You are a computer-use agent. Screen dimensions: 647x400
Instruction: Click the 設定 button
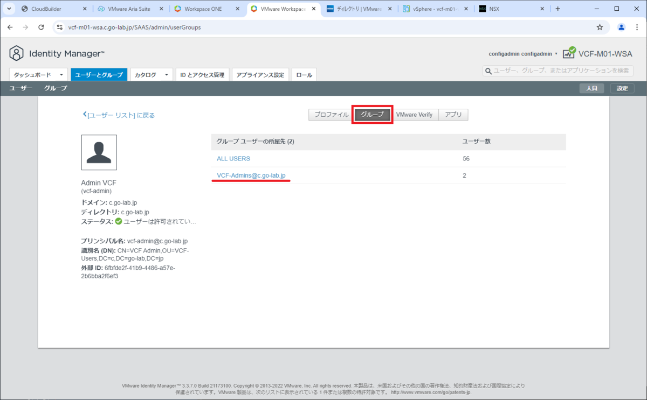click(x=622, y=88)
